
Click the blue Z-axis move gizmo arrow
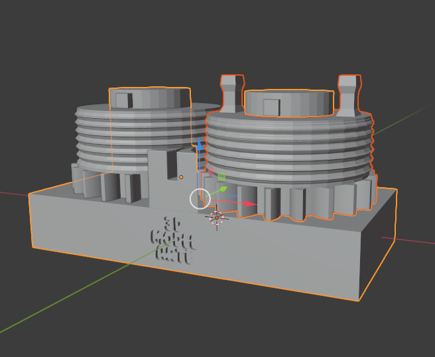[x=199, y=145]
